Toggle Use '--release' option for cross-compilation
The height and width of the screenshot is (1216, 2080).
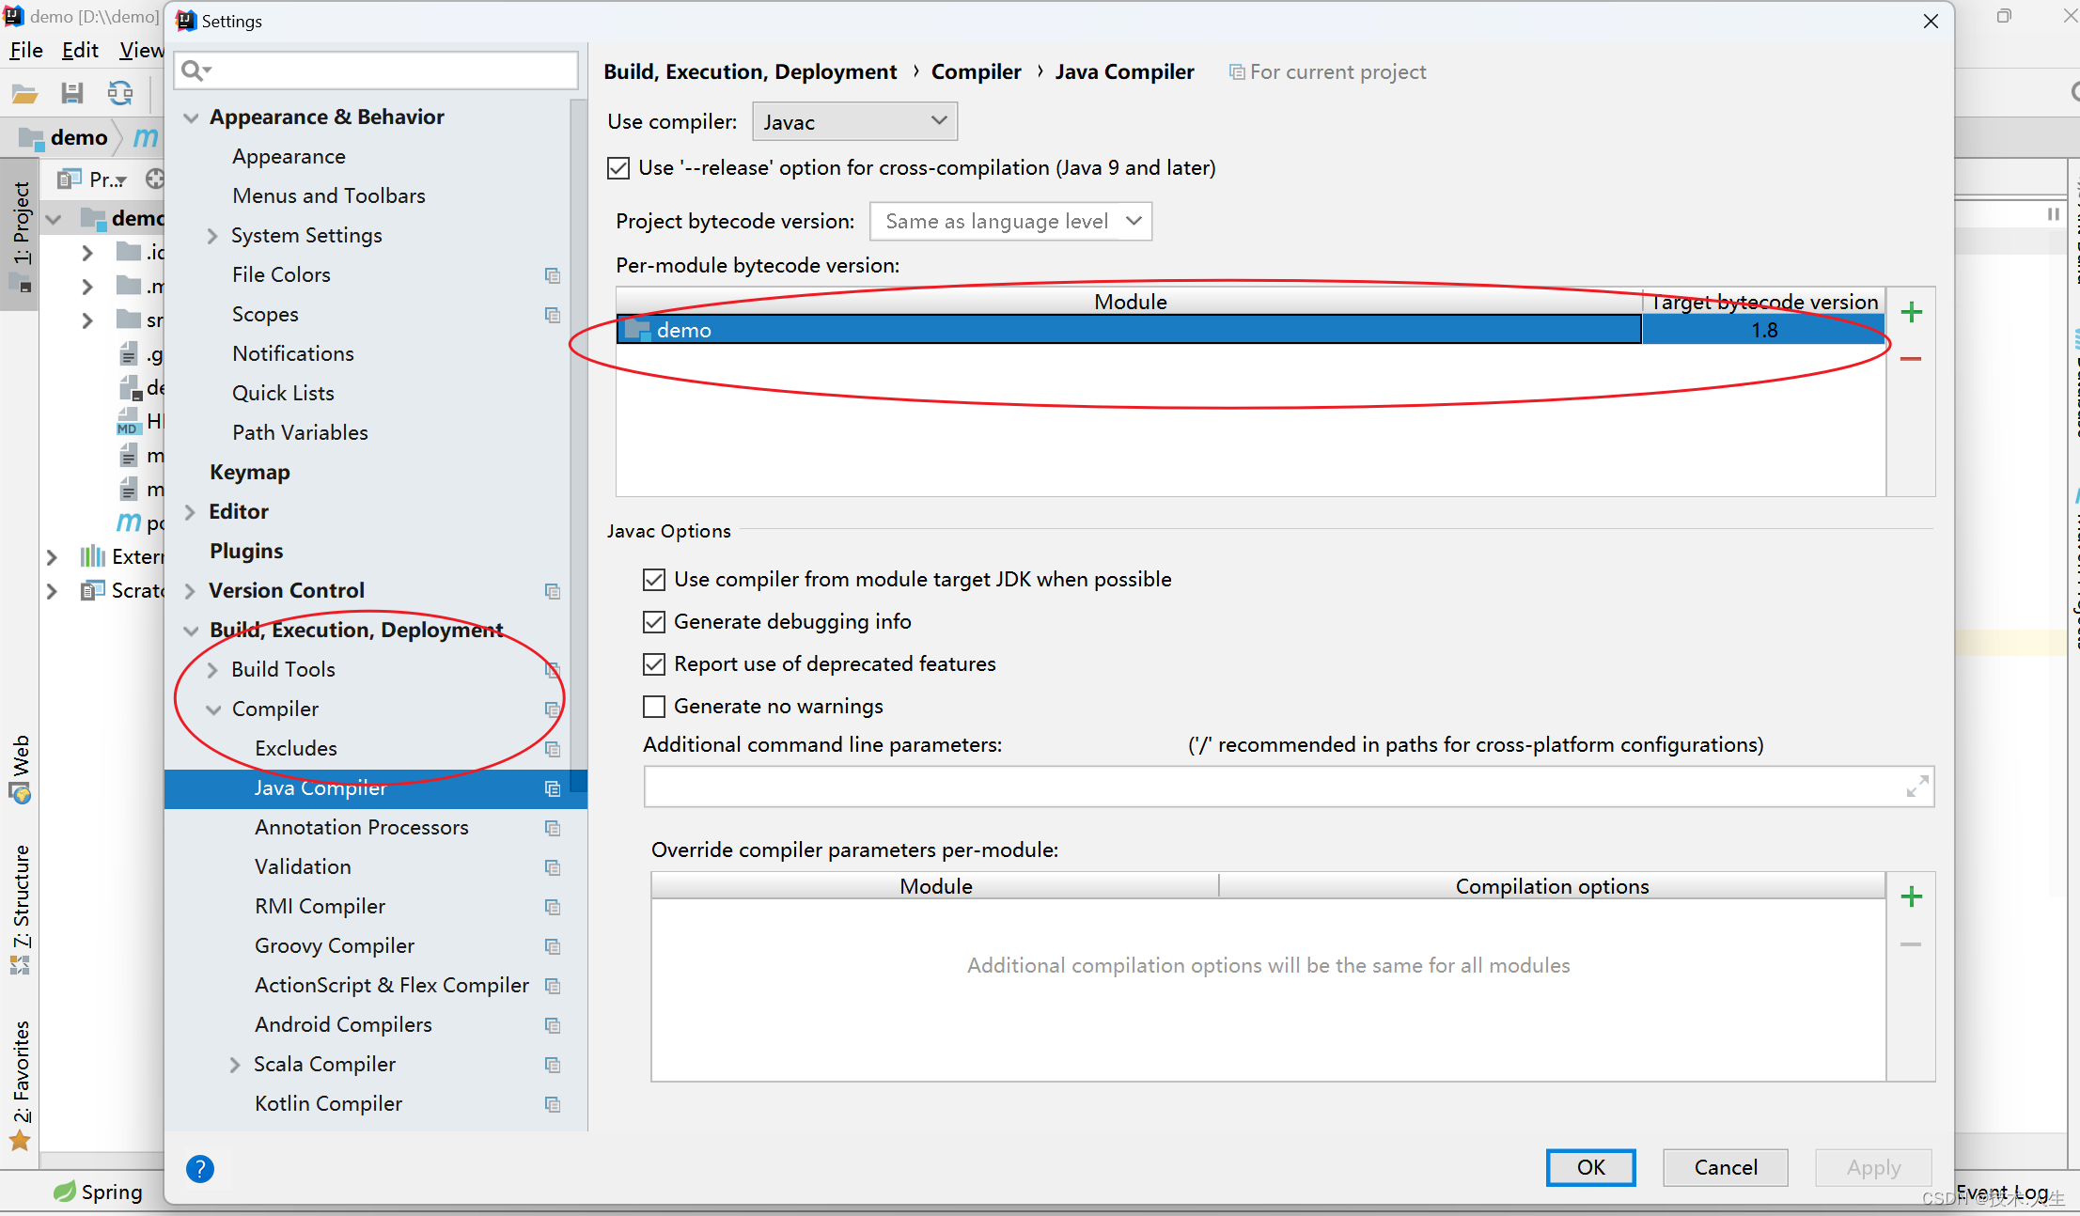[x=619, y=168]
